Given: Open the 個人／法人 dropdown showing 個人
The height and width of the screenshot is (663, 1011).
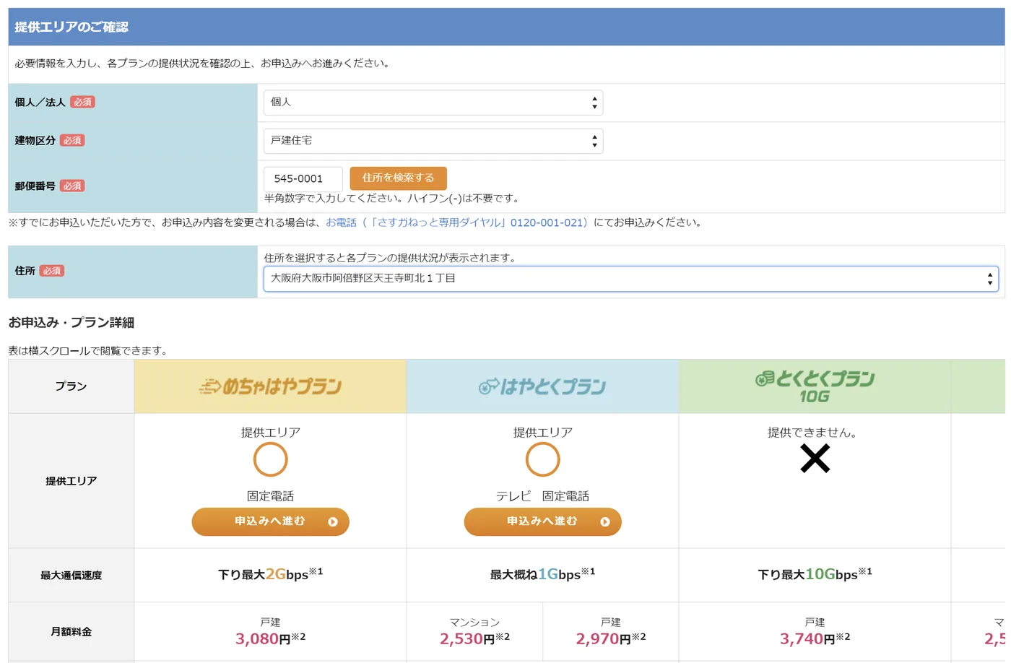Looking at the screenshot, I should click(x=433, y=103).
